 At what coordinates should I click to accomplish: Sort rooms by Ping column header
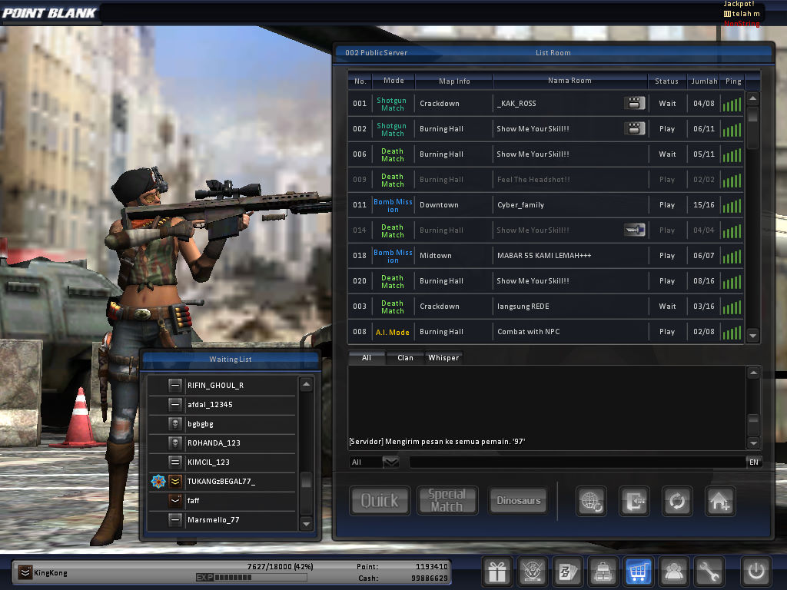point(732,81)
